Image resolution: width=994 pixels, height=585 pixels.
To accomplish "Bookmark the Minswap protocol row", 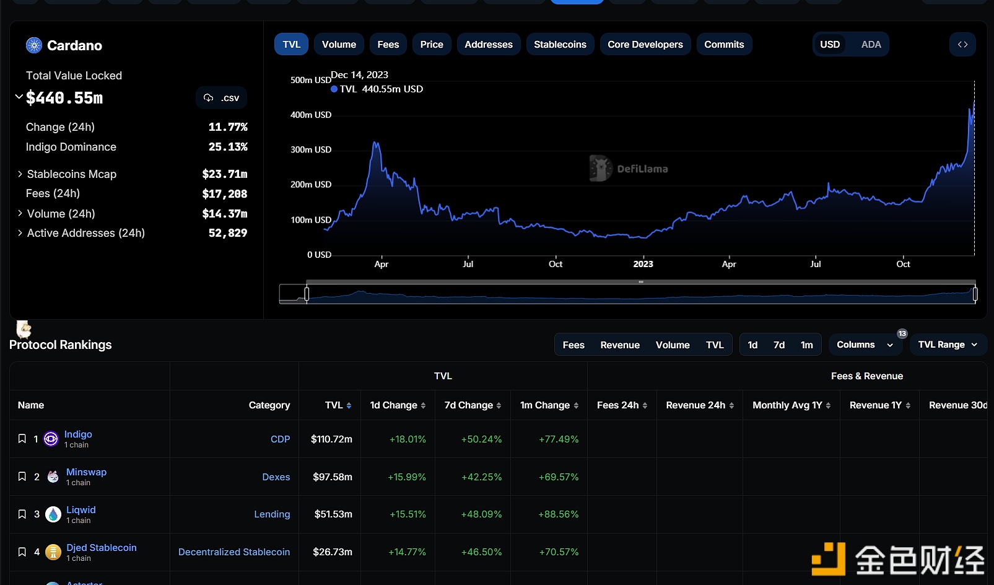I will point(22,477).
